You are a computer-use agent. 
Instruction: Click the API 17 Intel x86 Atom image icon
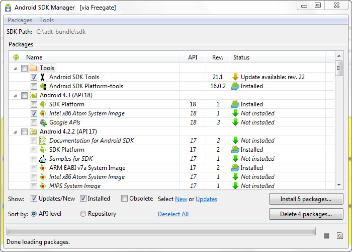[x=42, y=177]
